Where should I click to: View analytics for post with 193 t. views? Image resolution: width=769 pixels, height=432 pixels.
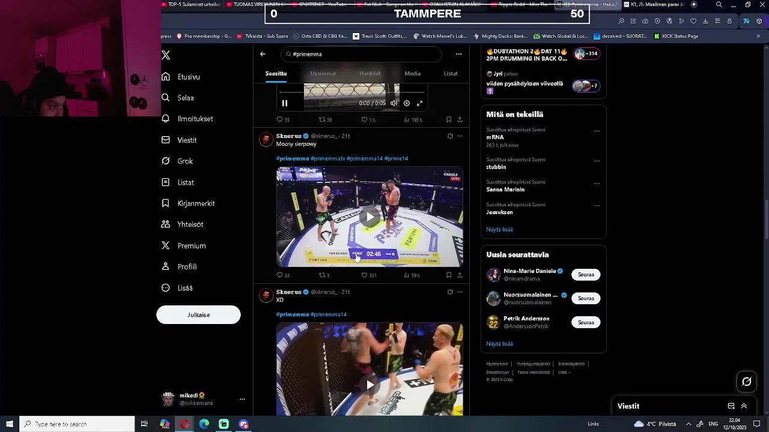[x=413, y=119]
